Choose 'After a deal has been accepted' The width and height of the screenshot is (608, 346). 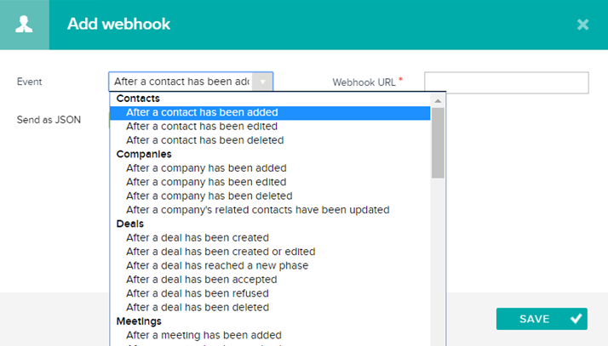tap(202, 280)
